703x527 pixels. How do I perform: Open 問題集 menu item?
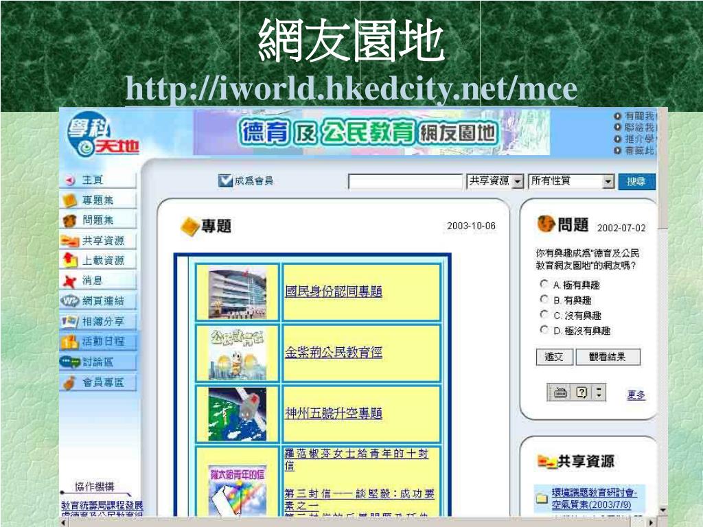coord(98,220)
